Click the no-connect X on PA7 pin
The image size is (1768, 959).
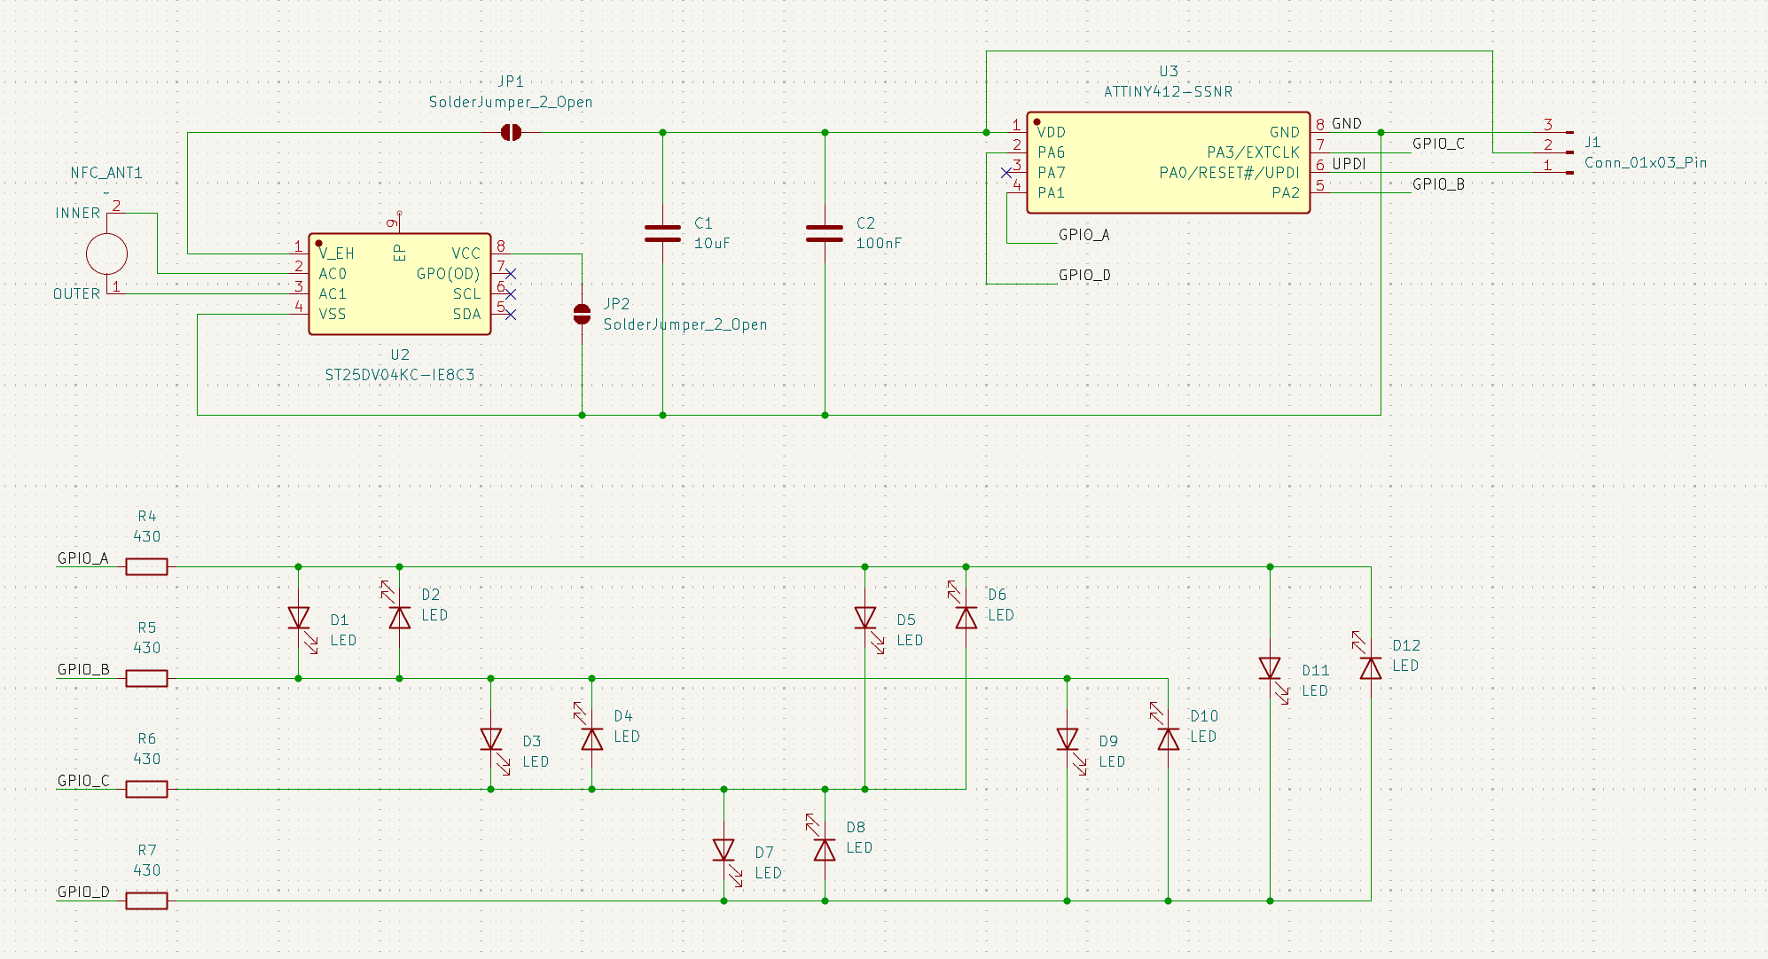click(x=1006, y=173)
